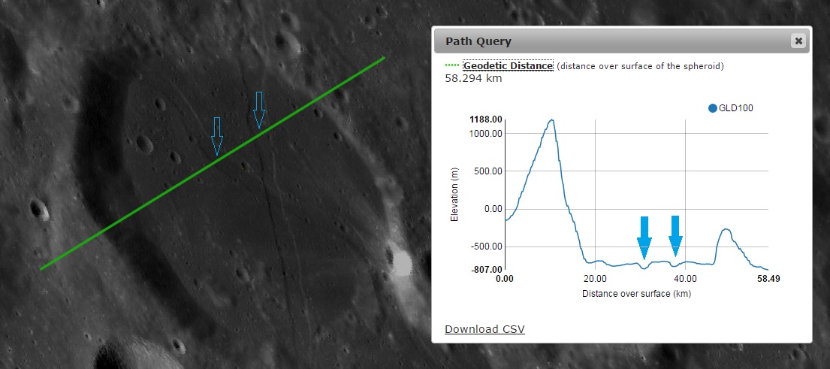
Task: Close the Path Query dialog
Action: pos(798,41)
